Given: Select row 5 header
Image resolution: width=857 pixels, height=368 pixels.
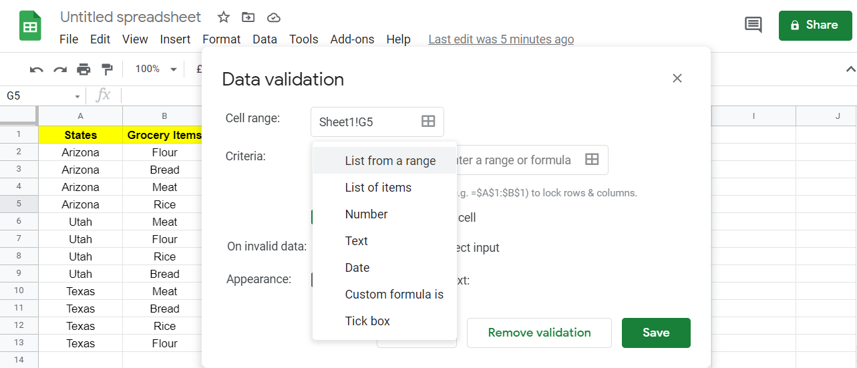Looking at the screenshot, I should pyautogui.click(x=19, y=204).
